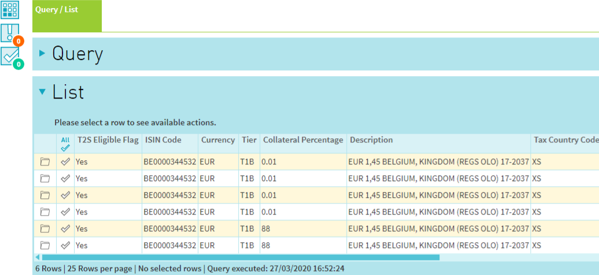Open folder icon in first table row

tap(45, 162)
